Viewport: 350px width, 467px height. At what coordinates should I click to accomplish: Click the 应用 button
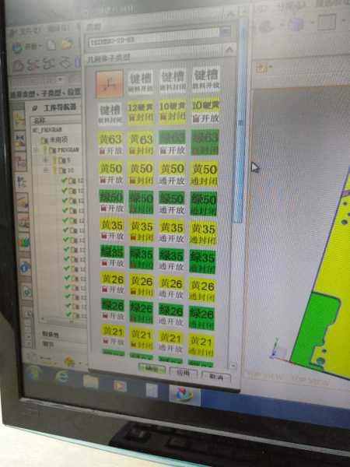point(184,372)
